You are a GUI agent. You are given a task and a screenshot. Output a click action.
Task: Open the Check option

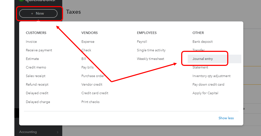pos(86,50)
